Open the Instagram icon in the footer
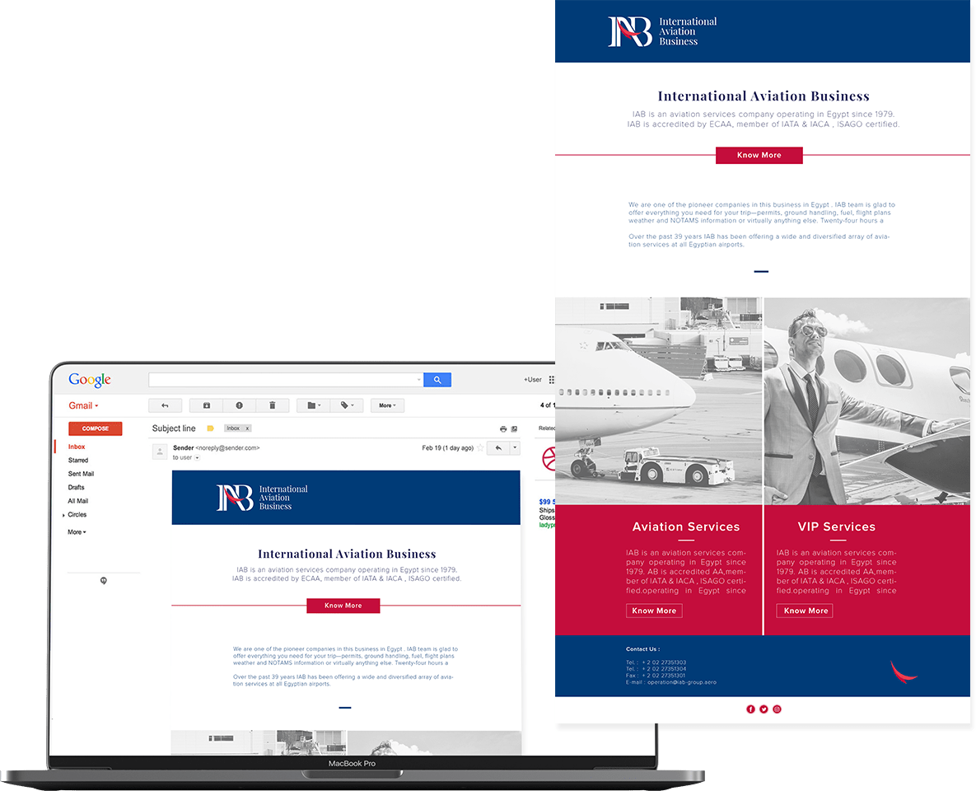Image resolution: width=976 pixels, height=791 pixels. point(777,709)
